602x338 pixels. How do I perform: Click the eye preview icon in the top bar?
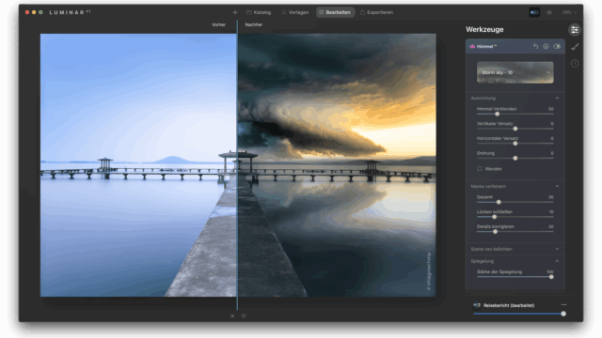(549, 12)
